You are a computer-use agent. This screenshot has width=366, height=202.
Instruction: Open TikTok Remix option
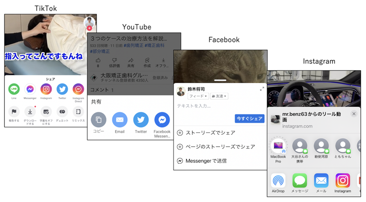point(78,112)
